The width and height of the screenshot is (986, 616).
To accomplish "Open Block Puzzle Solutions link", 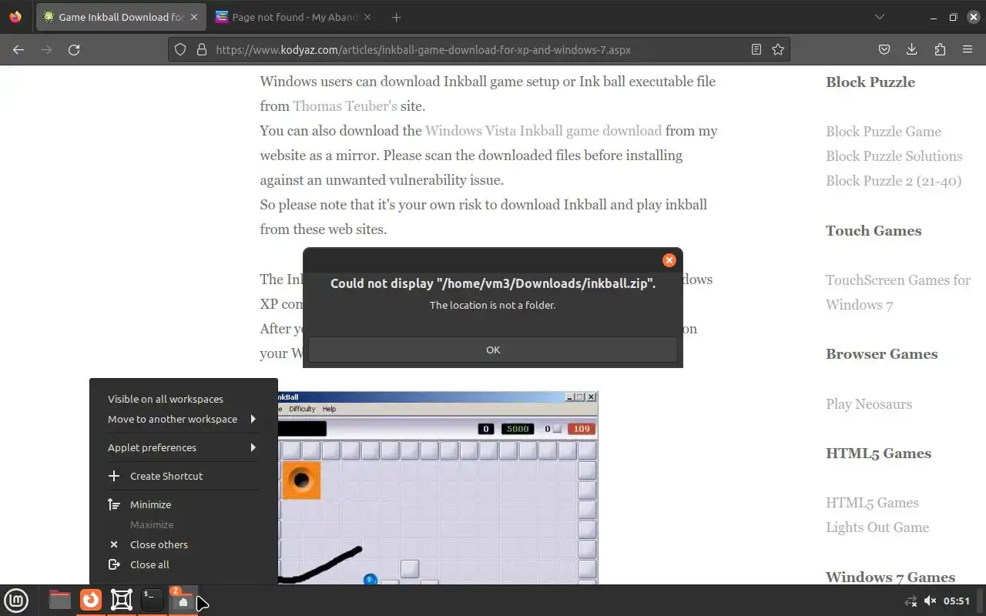I will pyautogui.click(x=894, y=156).
